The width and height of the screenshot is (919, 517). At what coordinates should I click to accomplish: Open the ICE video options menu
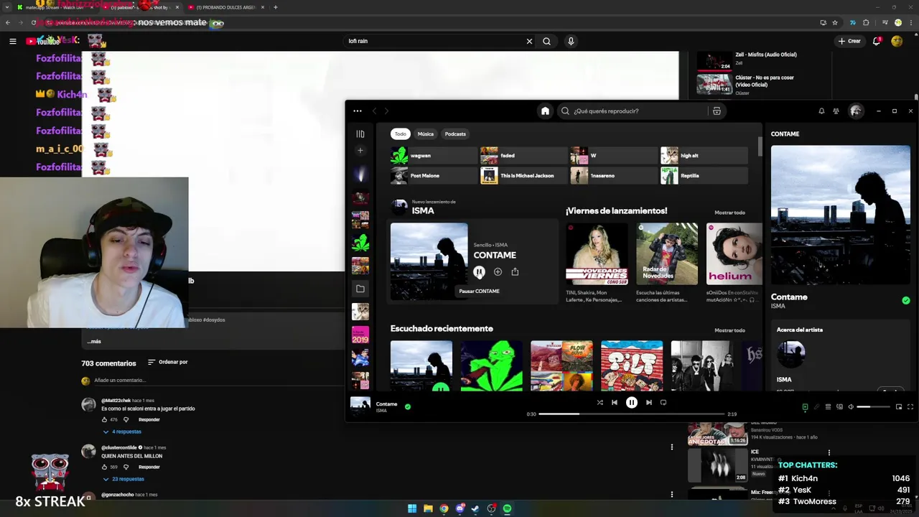tap(829, 452)
